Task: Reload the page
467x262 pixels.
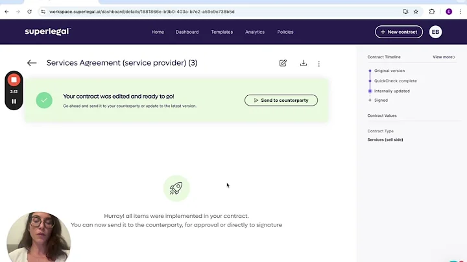Action: [x=29, y=12]
